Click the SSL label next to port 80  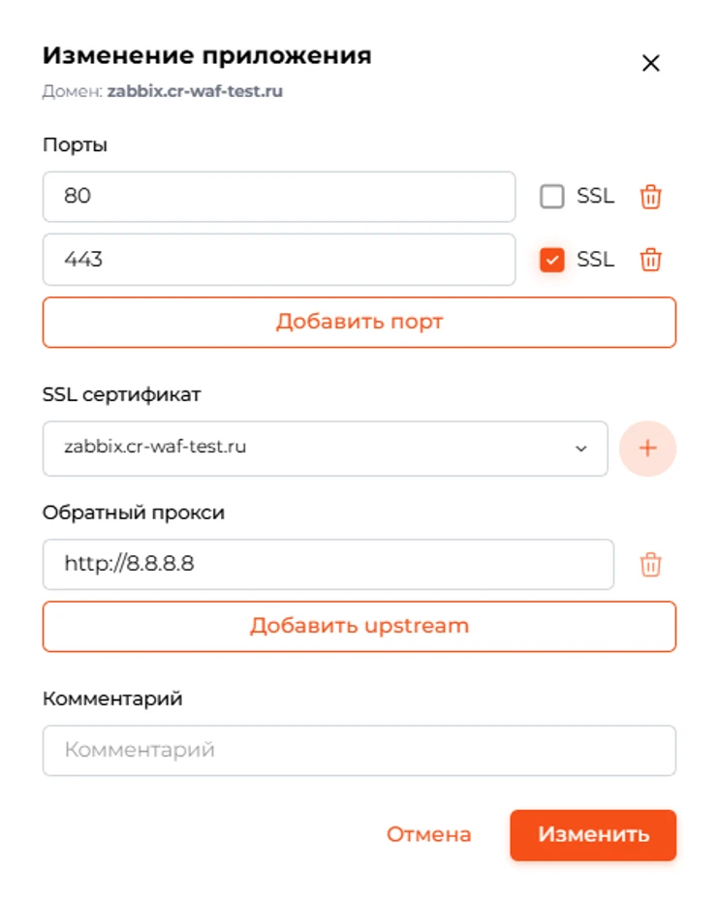[x=595, y=196]
